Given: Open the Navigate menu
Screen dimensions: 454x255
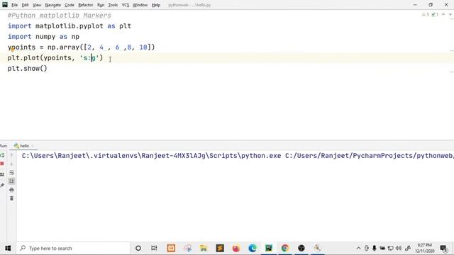Looking at the screenshot, I should coord(53,5).
